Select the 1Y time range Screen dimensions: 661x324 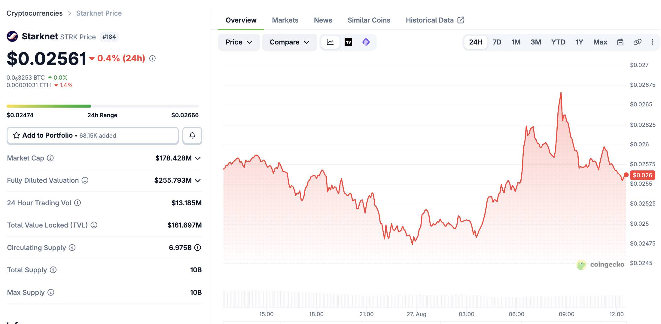pyautogui.click(x=579, y=42)
